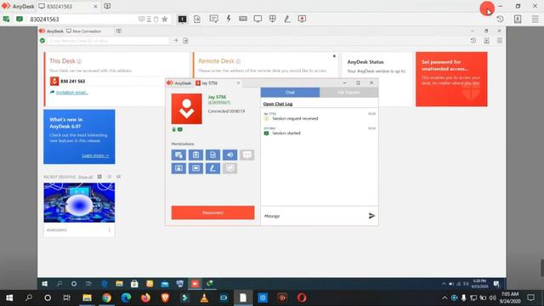This screenshot has width=544, height=306.
Task: Click Learn more in What's new card
Action: 95,156
